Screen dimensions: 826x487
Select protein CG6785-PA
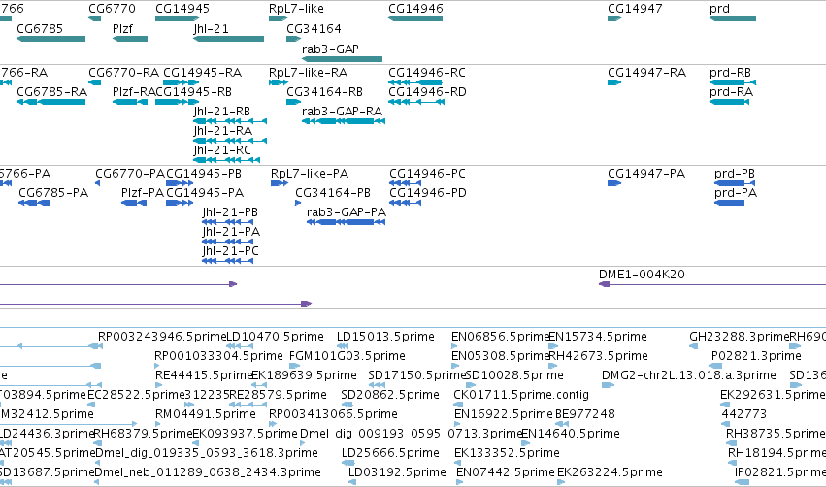(53, 193)
